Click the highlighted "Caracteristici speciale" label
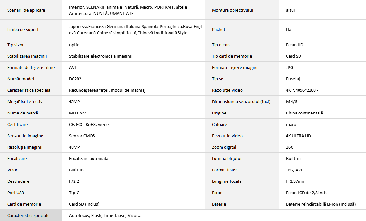The image size is (366, 221). [x=29, y=216]
